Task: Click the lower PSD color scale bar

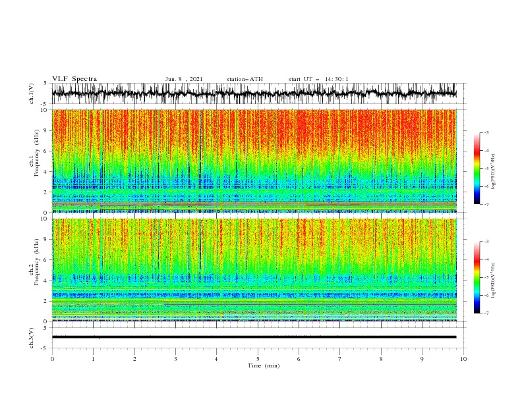Action: pyautogui.click(x=477, y=277)
